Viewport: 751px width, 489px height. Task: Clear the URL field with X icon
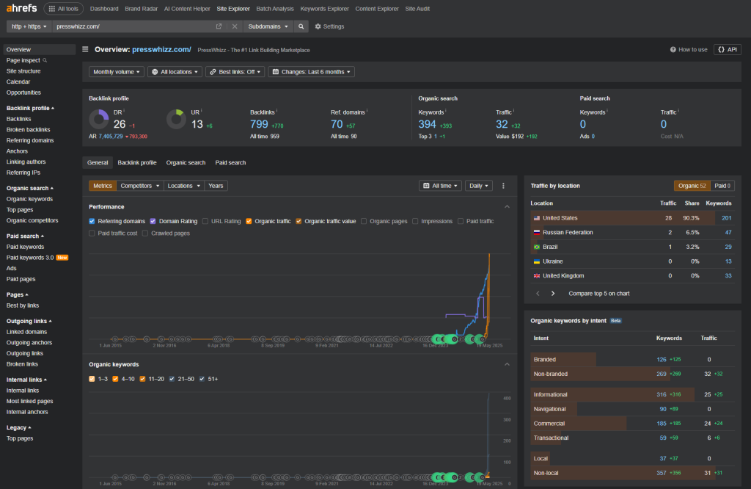point(235,26)
